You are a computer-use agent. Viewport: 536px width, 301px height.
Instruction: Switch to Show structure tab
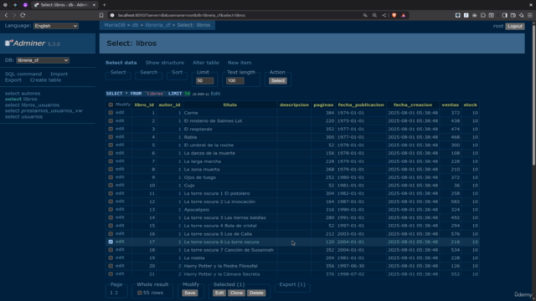(165, 63)
